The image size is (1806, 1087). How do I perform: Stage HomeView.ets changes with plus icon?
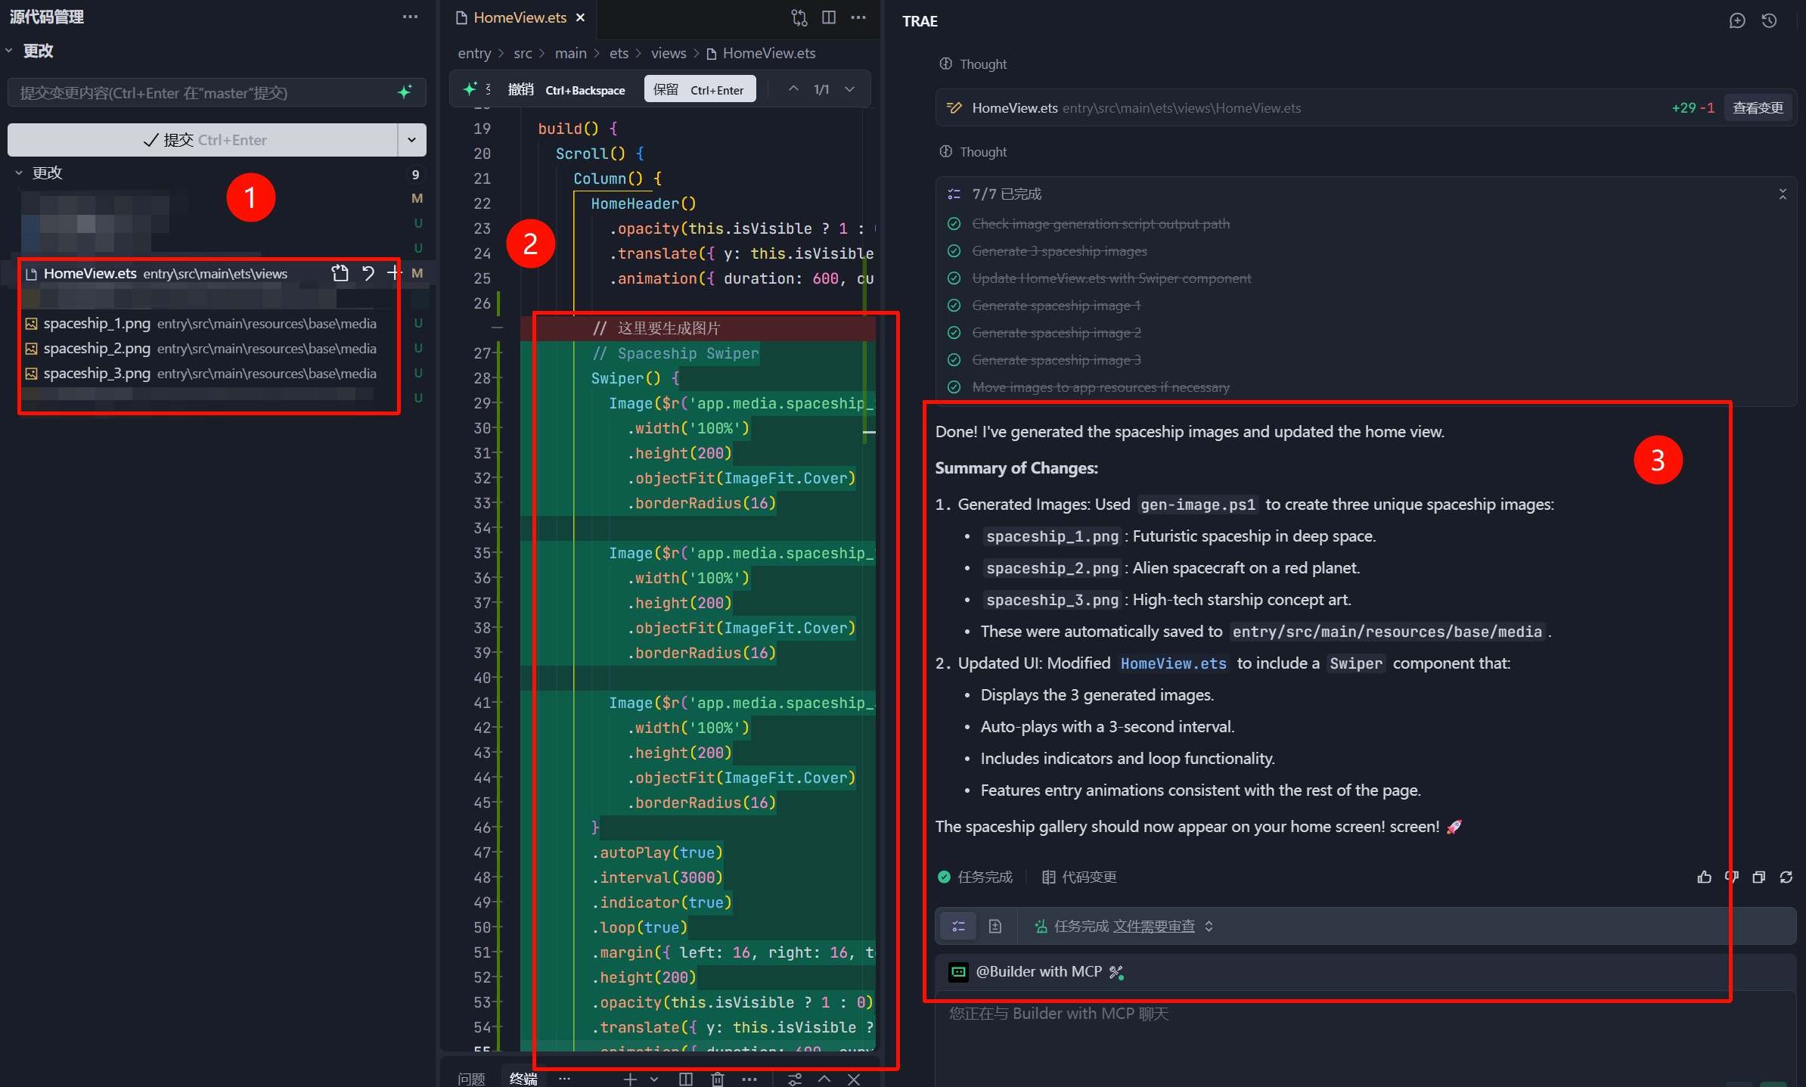pyautogui.click(x=393, y=273)
